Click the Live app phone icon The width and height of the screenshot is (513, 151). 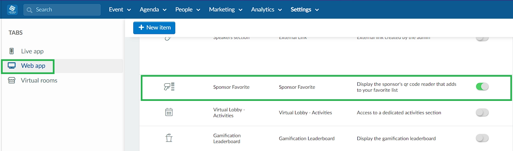pyautogui.click(x=12, y=51)
